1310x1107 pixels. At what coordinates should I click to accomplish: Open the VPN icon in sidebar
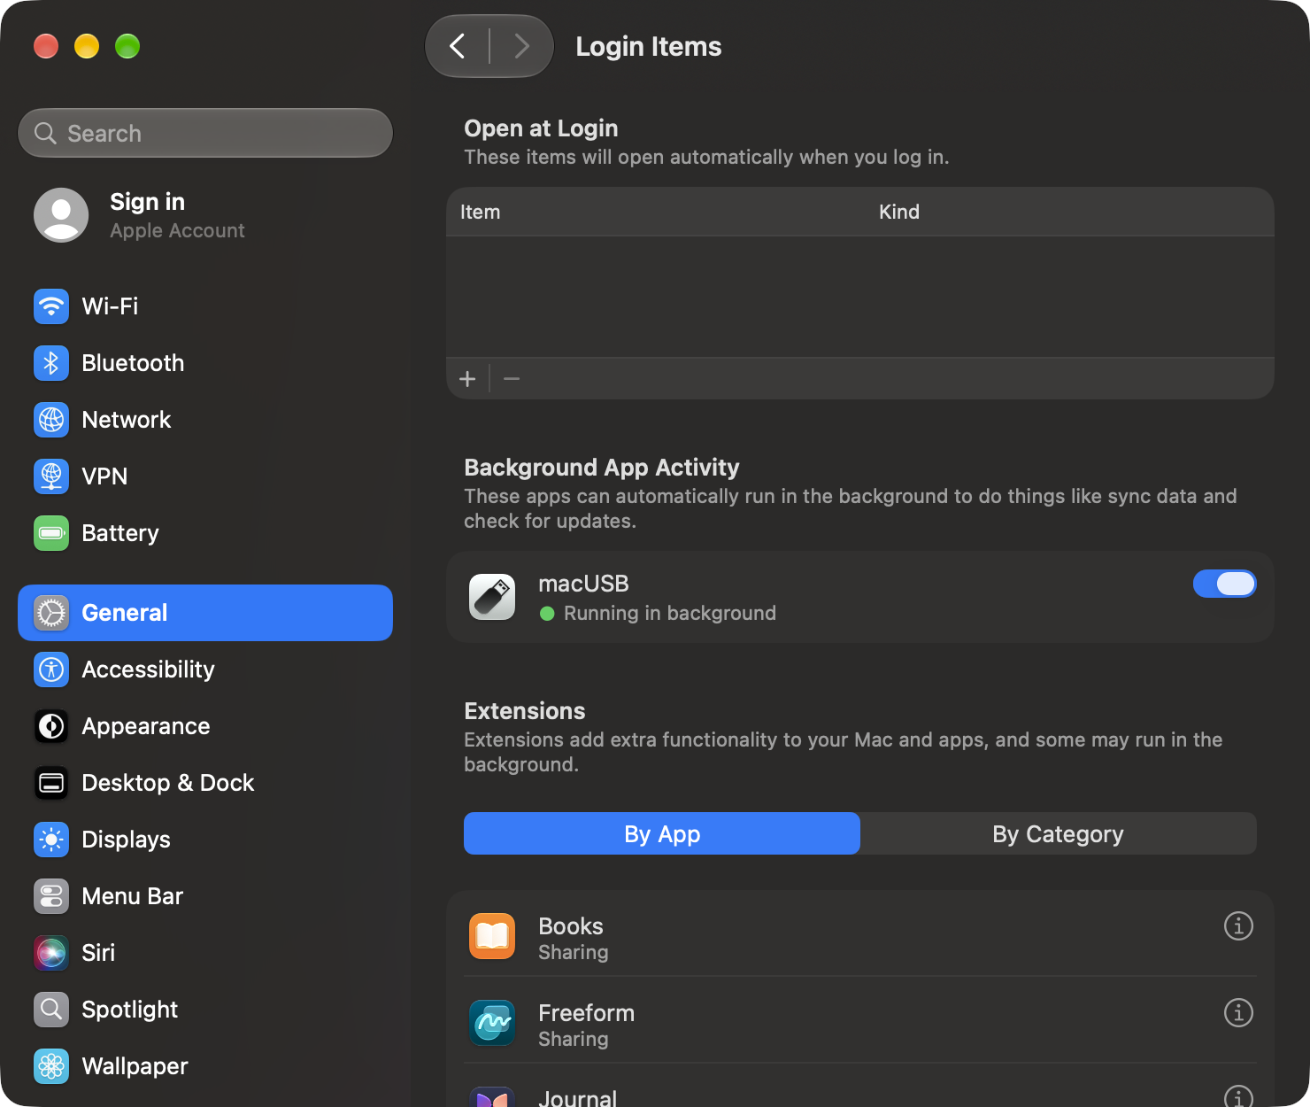51,476
